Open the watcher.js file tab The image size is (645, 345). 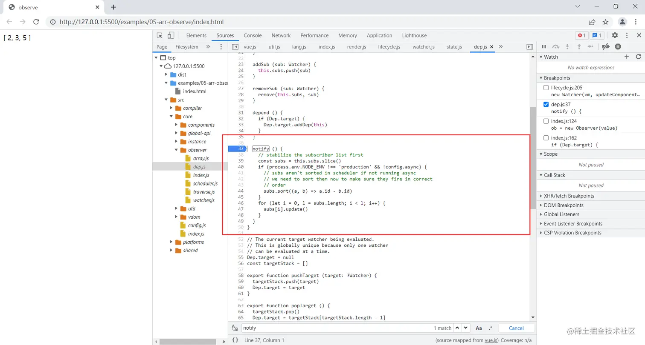pyautogui.click(x=423, y=47)
